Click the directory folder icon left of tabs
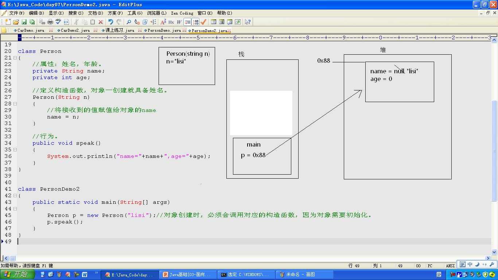 [4, 31]
